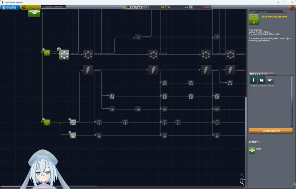Zoom out the tech tree view
296x189 pixels.
[x=242, y=183]
